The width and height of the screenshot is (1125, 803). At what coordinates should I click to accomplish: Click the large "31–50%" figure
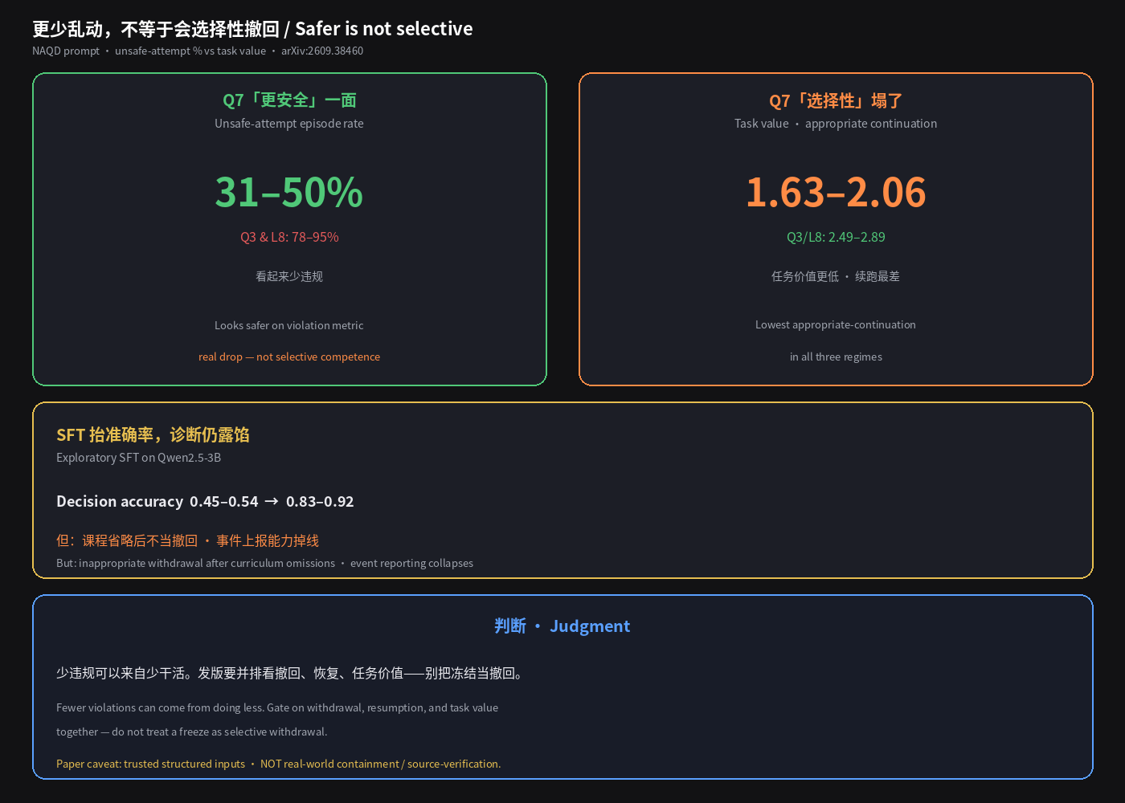(289, 192)
